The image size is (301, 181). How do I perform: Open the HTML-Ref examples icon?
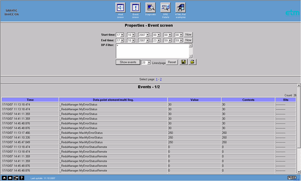pyautogui.click(x=181, y=8)
